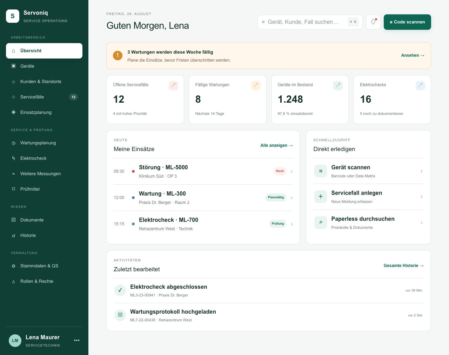This screenshot has width=449, height=355.
Task: Click the trend arrow in Elektrochecks card
Action: coord(420,86)
